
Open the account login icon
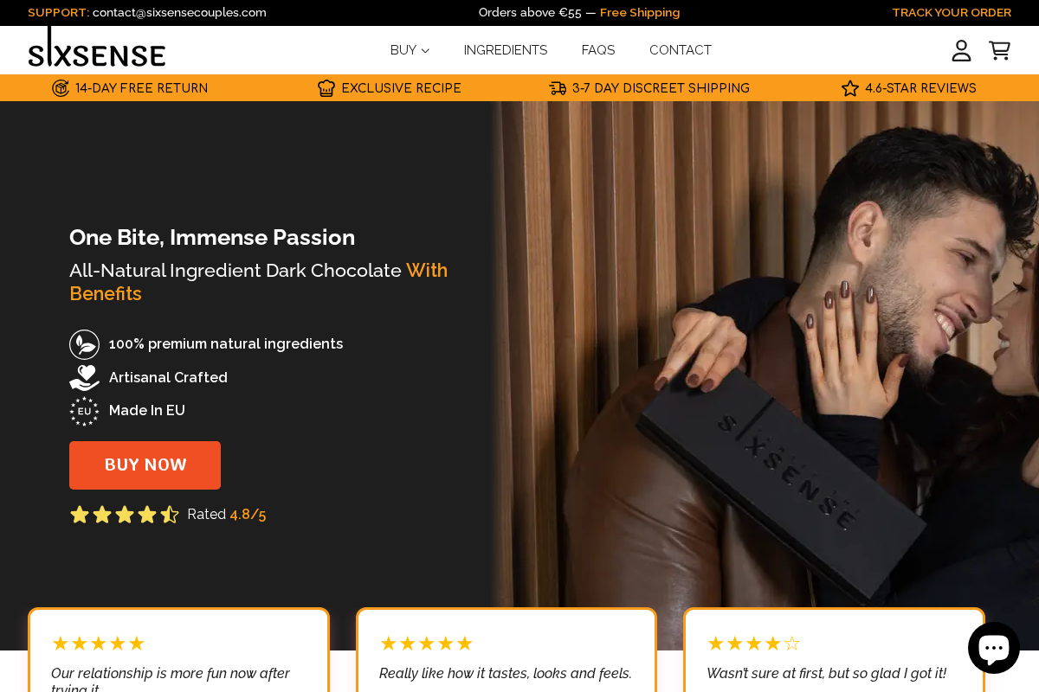961,50
